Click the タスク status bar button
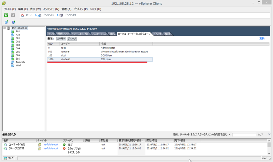273x162 pixels. click(9, 158)
